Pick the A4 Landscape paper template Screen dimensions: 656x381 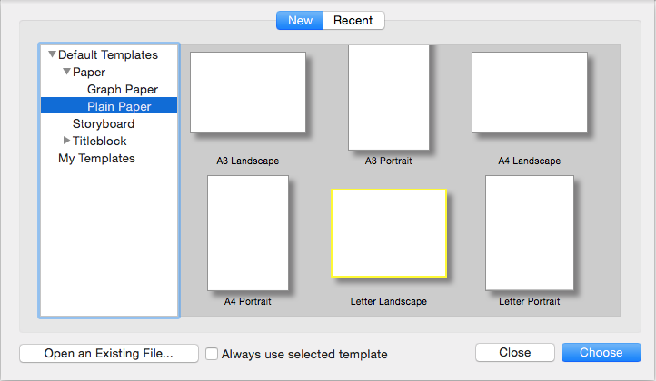coord(529,93)
